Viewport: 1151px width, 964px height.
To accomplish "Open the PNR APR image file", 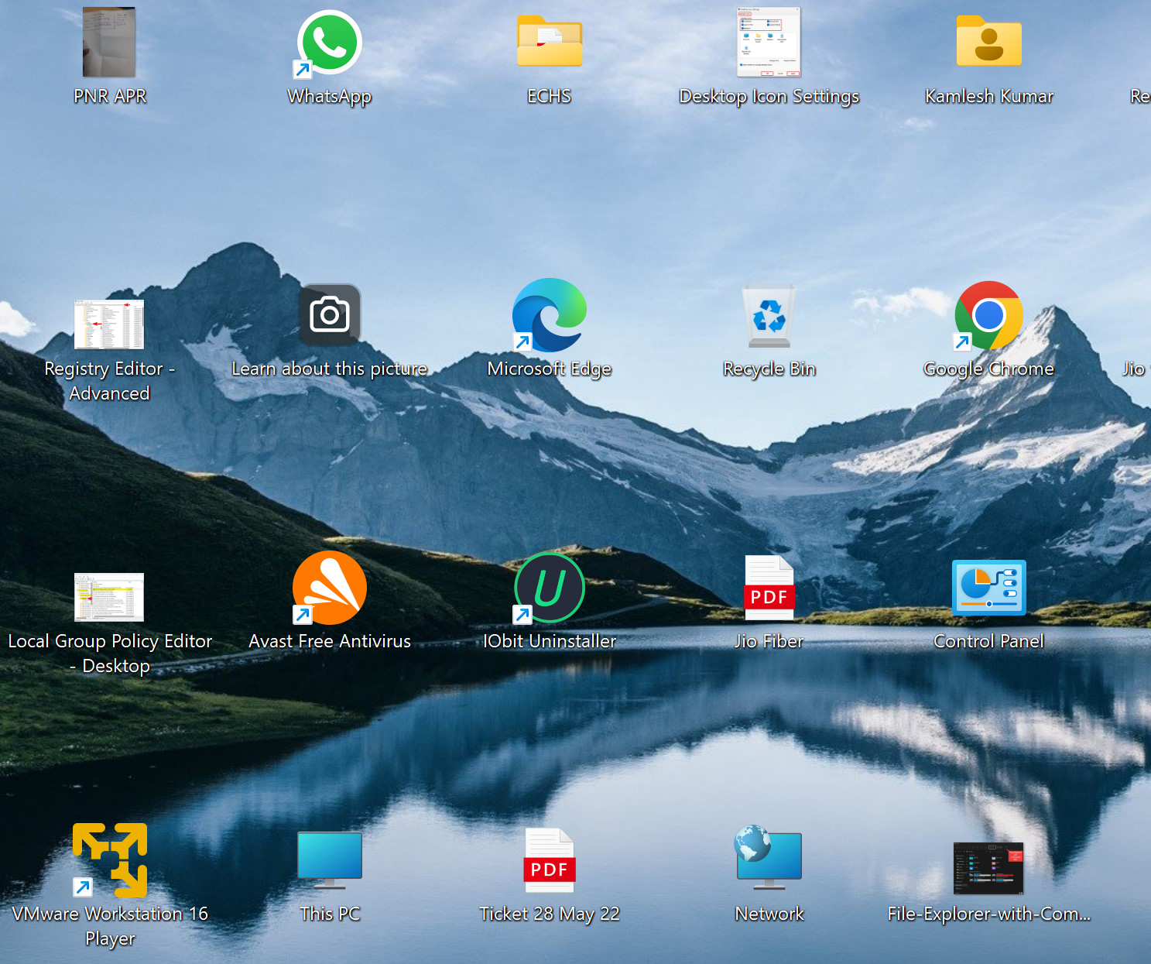I will (109, 42).
